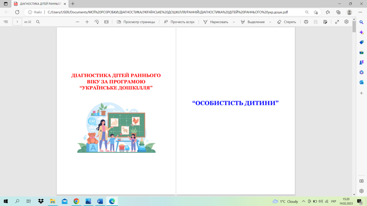Open a new browser tab
The height and width of the screenshot is (206, 367).
click(73, 4)
